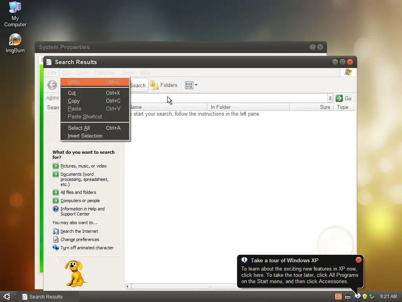Image resolution: width=402 pixels, height=302 pixels.
Task: Open the Favorites menu
Action: 105,73
